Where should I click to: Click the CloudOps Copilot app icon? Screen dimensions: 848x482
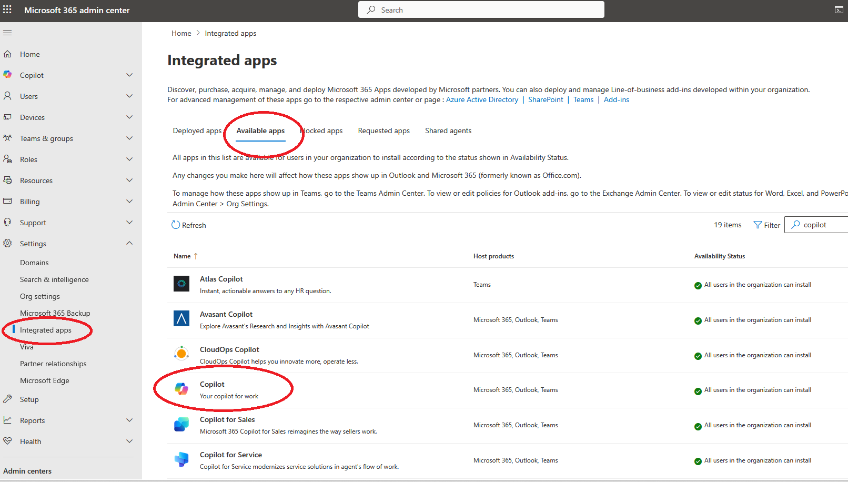click(181, 353)
